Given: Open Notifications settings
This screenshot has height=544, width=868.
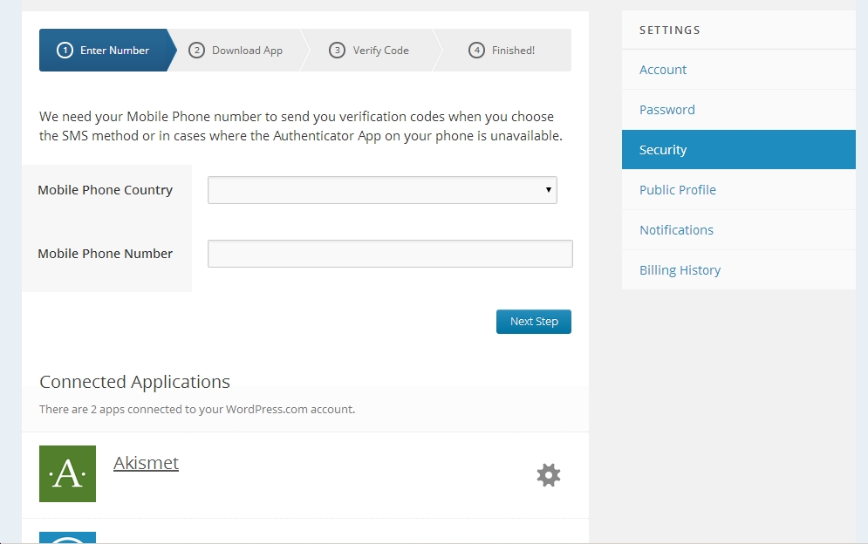Looking at the screenshot, I should click(x=676, y=230).
